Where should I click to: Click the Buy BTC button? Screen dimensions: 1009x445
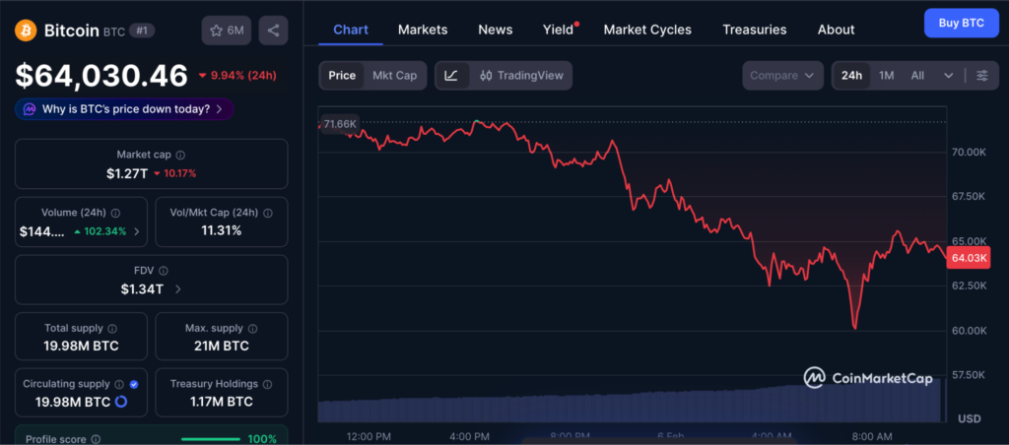pyautogui.click(x=961, y=23)
